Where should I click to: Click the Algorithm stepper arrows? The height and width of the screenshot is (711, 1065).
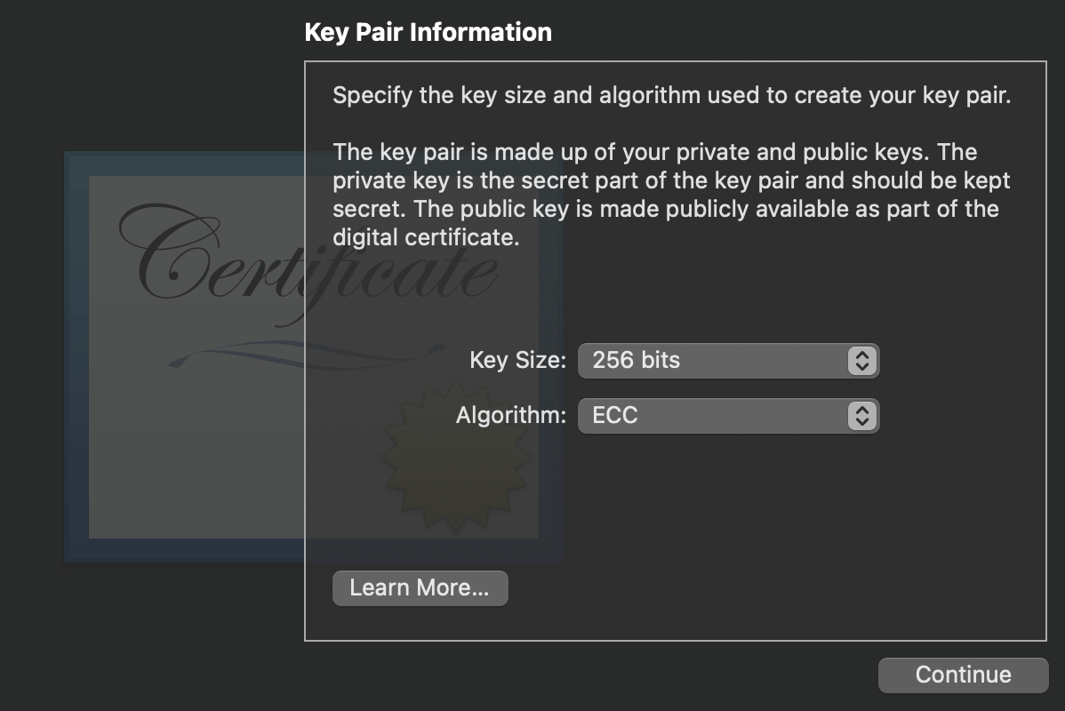861,415
